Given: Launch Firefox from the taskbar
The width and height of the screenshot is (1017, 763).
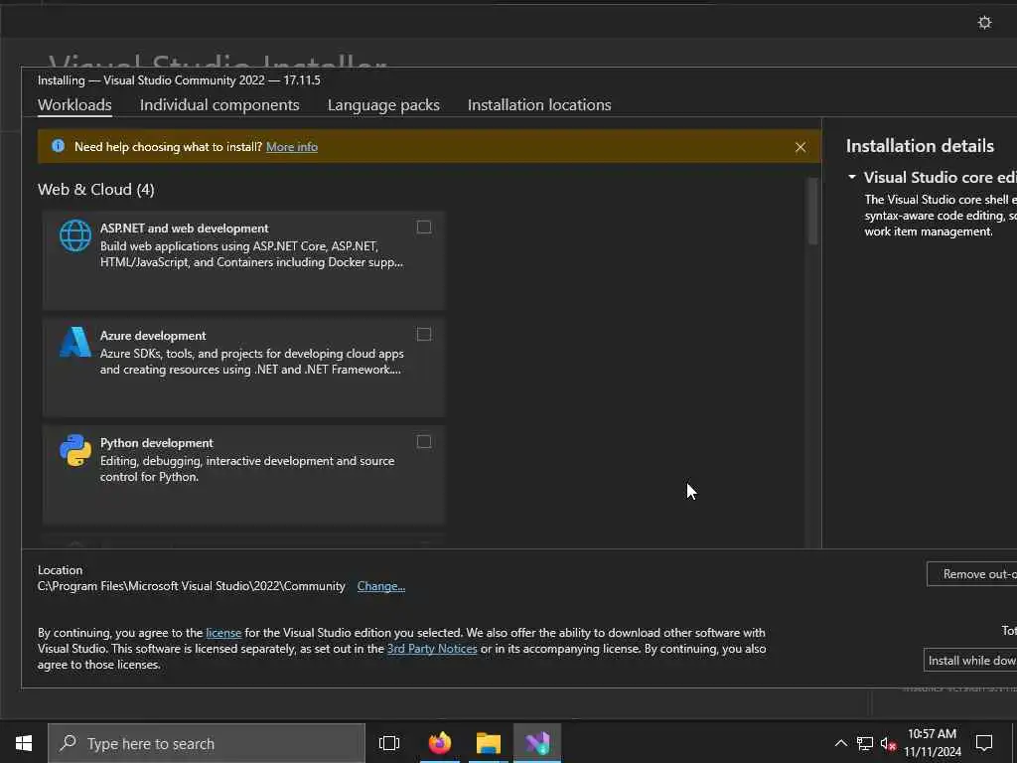Looking at the screenshot, I should [439, 743].
